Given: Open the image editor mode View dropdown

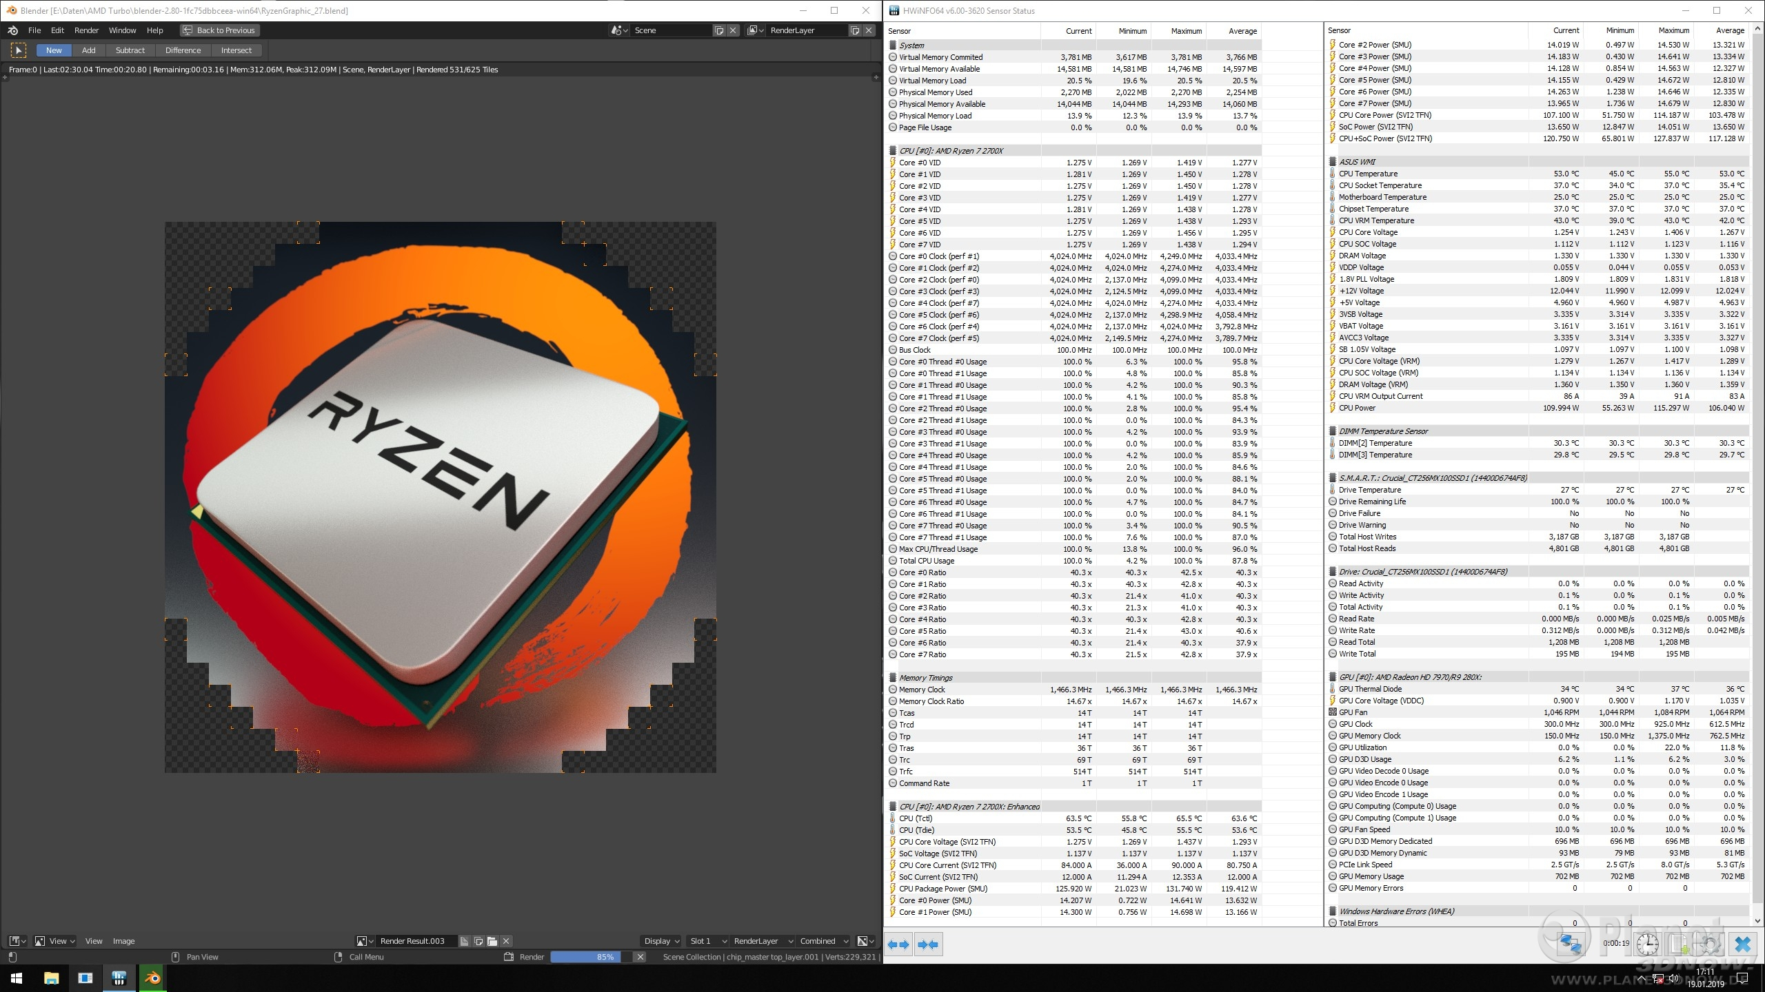Looking at the screenshot, I should [54, 941].
